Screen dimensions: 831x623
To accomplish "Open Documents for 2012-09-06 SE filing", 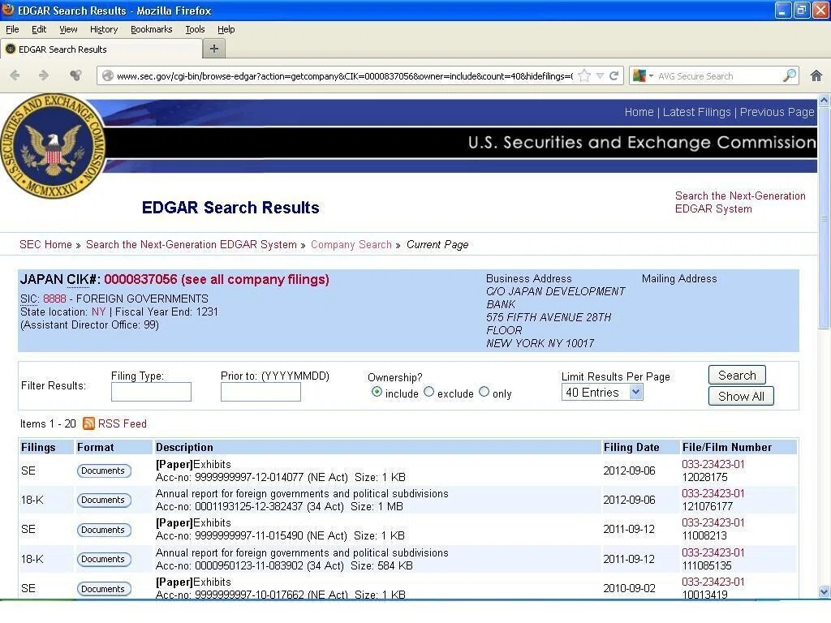I will tap(103, 470).
